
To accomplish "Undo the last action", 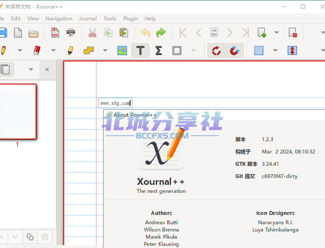I will pos(146,33).
